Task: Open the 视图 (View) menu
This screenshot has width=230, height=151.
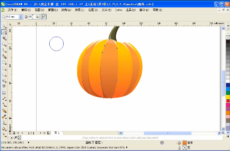Action: pyautogui.click(x=39, y=10)
